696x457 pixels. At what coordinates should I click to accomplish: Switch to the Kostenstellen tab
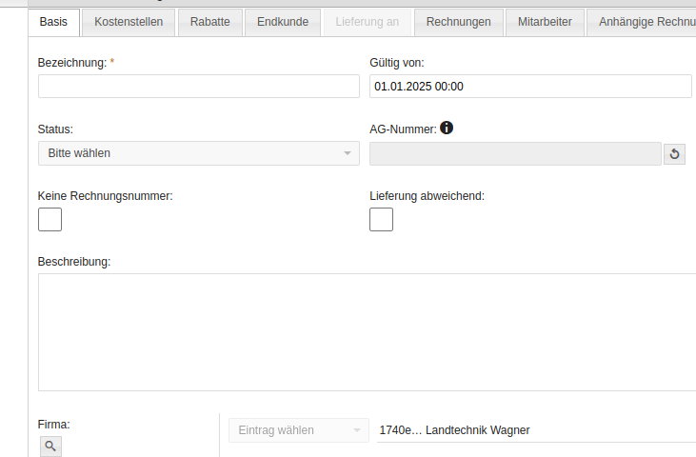[x=129, y=22]
